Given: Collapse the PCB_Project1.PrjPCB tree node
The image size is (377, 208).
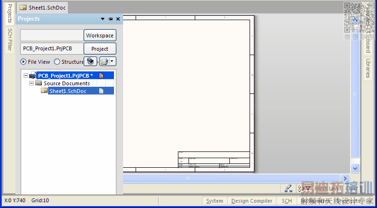Looking at the screenshot, I should (x=26, y=76).
